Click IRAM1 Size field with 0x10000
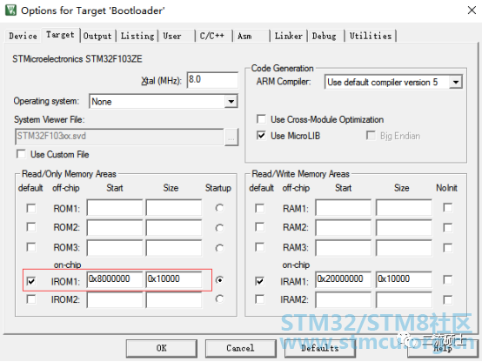Screen dimensions: 482x362 coord(404,279)
